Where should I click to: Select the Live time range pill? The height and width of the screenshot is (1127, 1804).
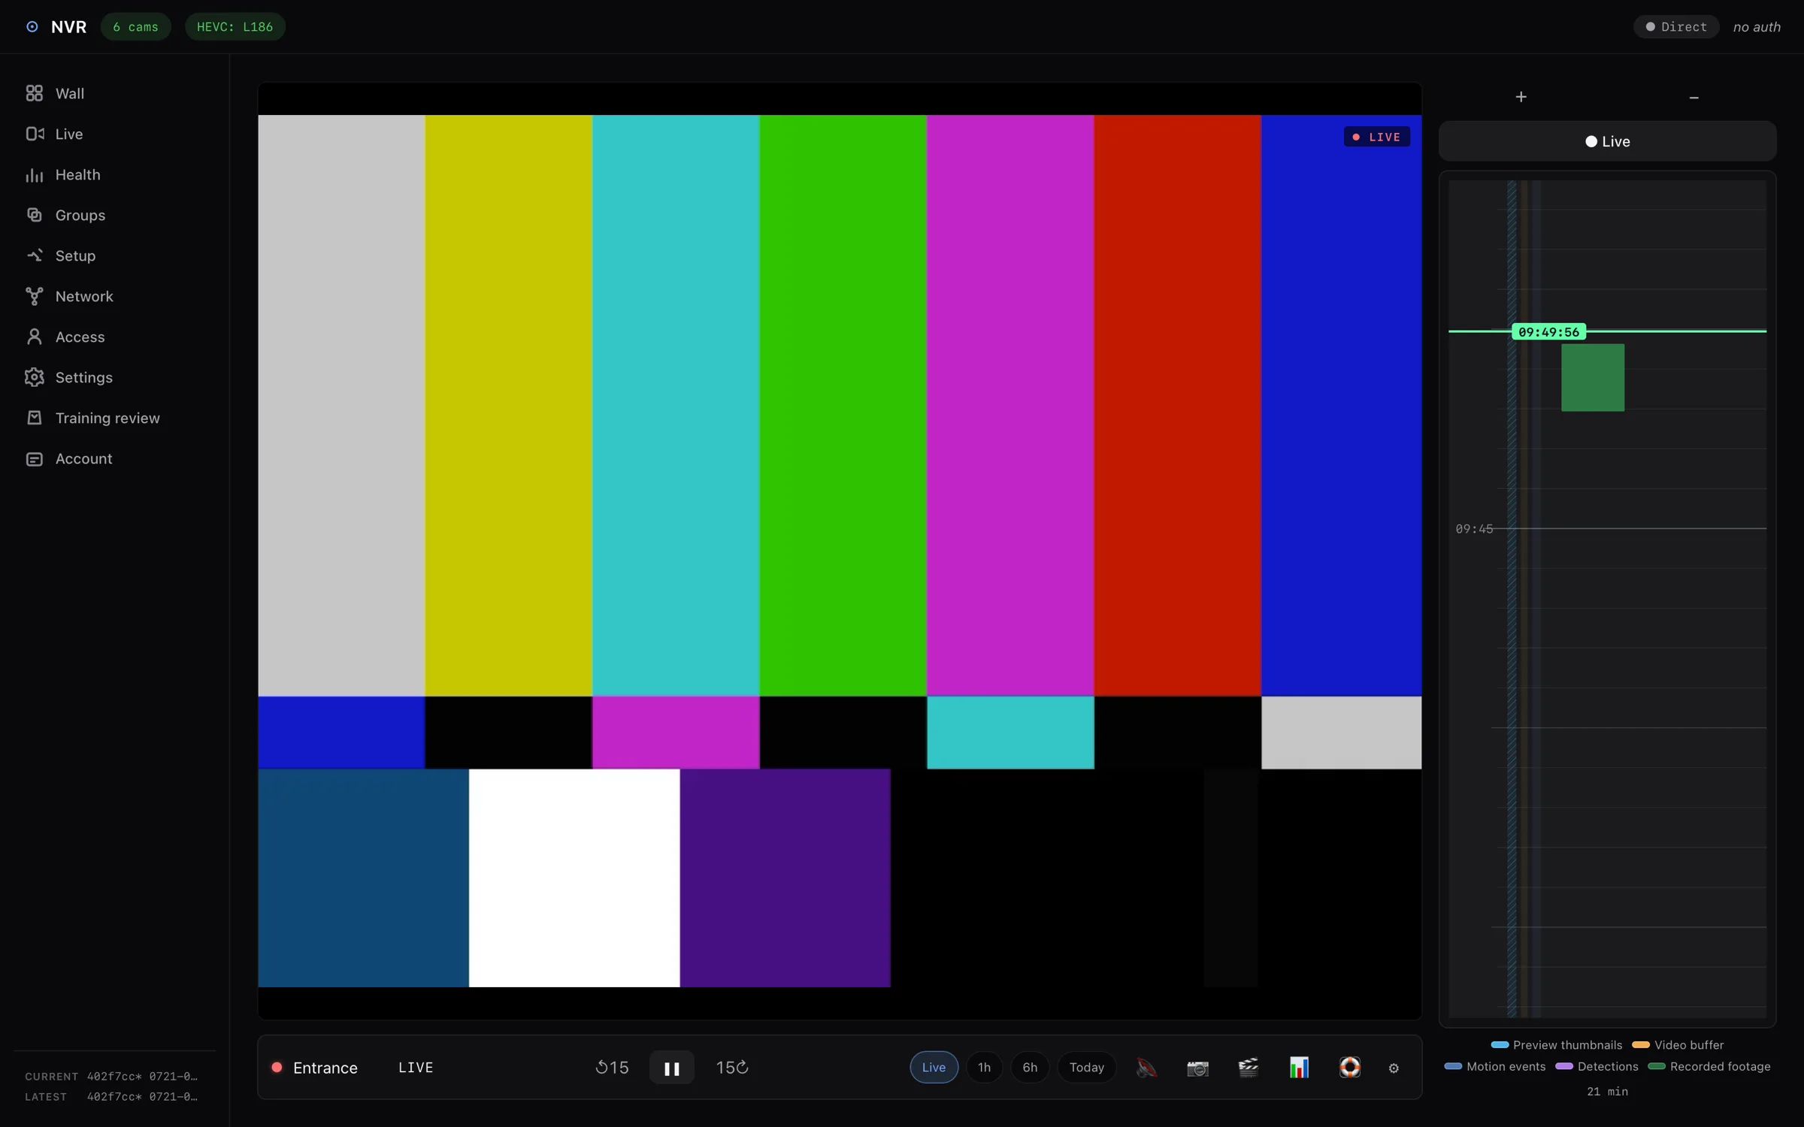pos(934,1067)
